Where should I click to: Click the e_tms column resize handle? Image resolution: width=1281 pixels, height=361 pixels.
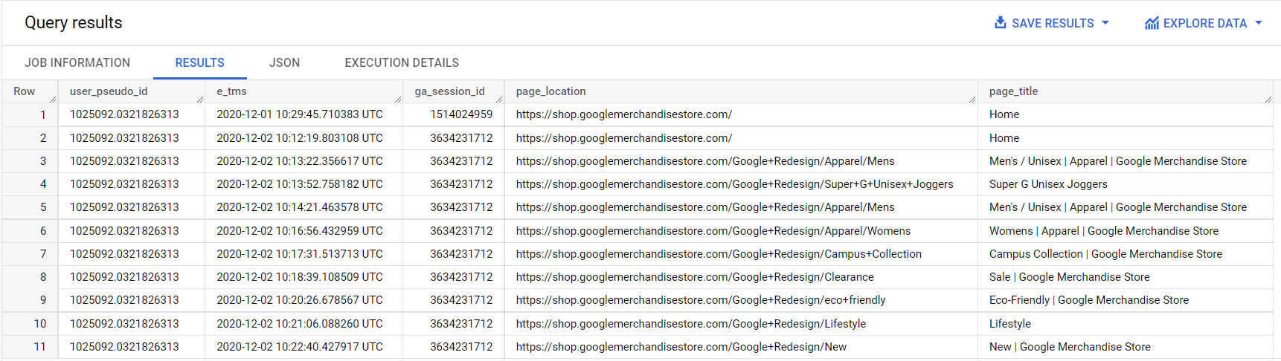tap(398, 99)
